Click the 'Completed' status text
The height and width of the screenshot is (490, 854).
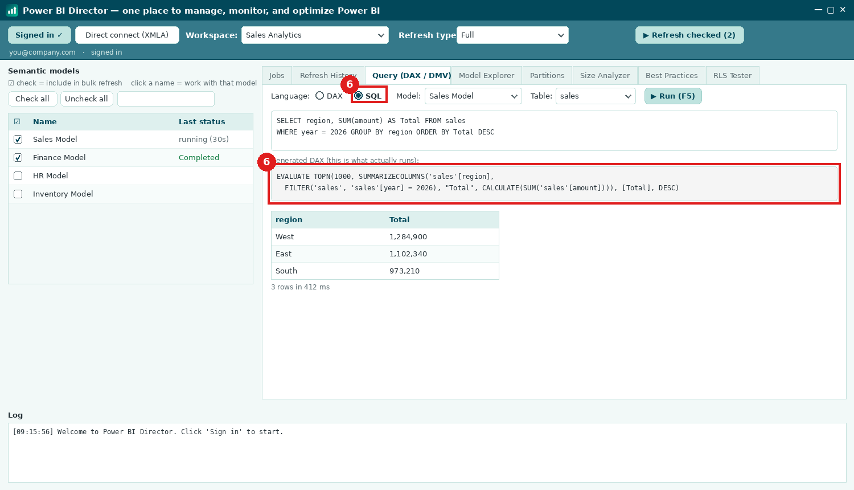coord(199,157)
